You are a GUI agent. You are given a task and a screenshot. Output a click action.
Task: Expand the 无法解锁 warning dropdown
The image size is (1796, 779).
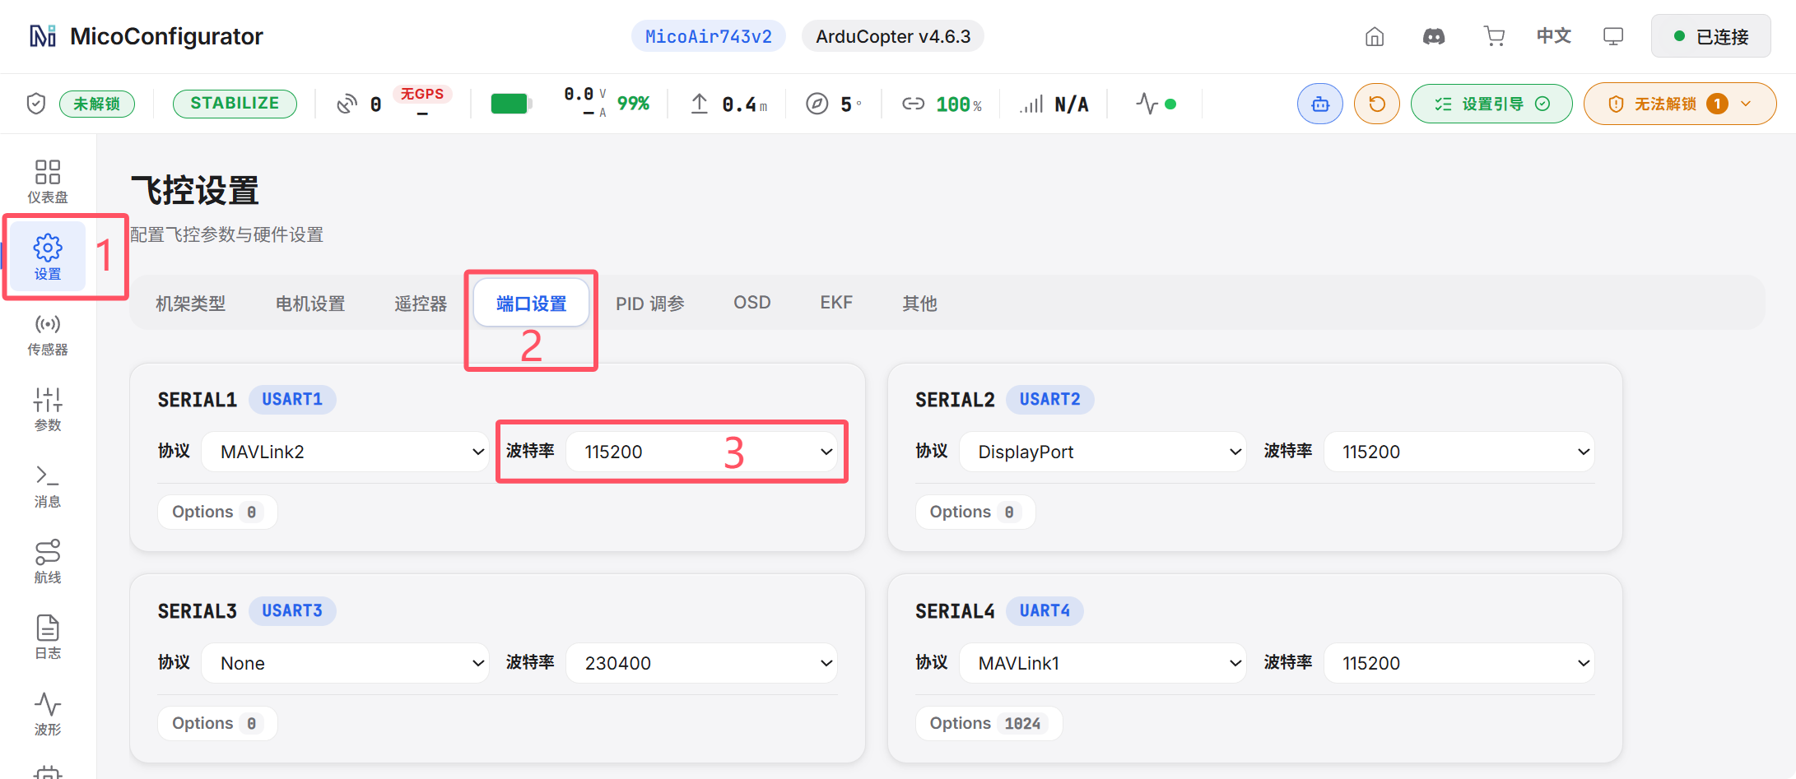(x=1679, y=104)
